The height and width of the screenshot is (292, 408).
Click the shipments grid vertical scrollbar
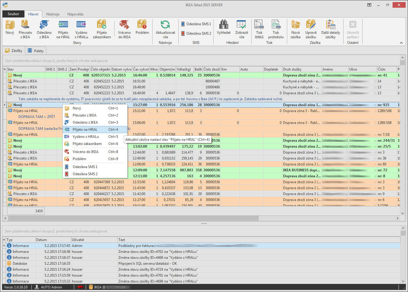pyautogui.click(x=402, y=135)
